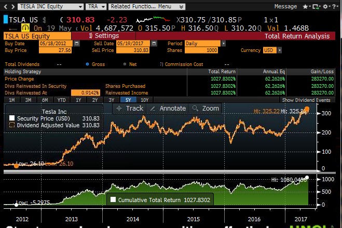Click Show Dividend Events button
This screenshot has width=342, height=228.
pyautogui.click(x=306, y=99)
